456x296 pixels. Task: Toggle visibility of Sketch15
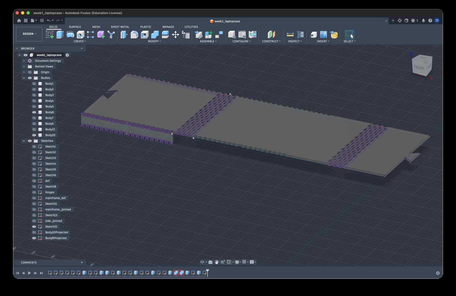[34, 227]
